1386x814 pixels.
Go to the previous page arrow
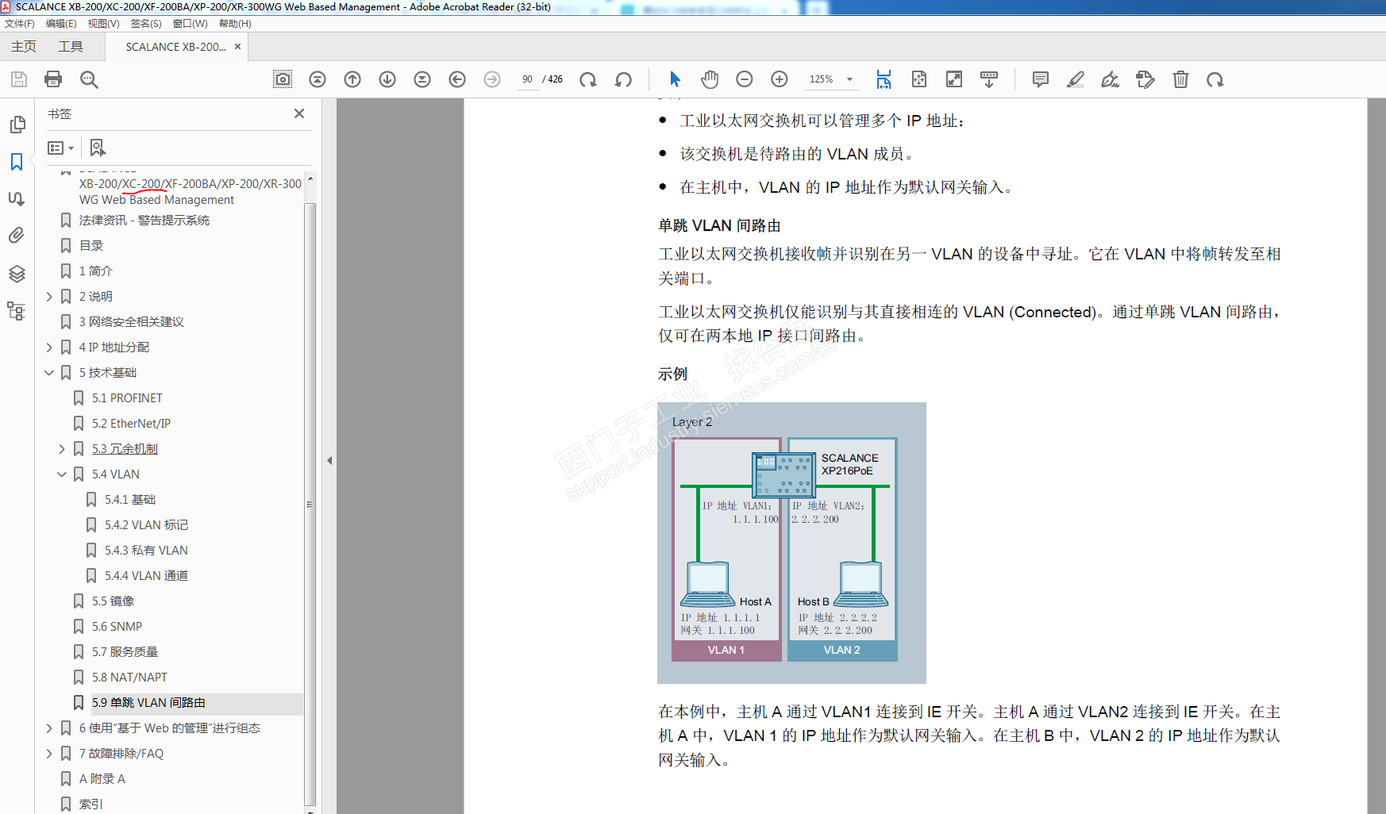pyautogui.click(x=352, y=79)
